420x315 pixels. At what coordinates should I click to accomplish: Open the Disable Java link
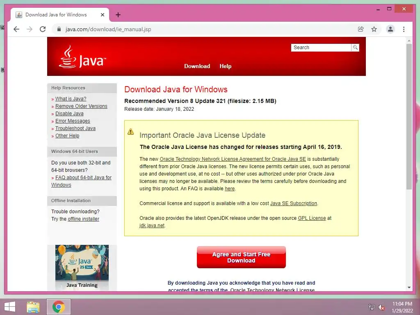click(x=69, y=114)
